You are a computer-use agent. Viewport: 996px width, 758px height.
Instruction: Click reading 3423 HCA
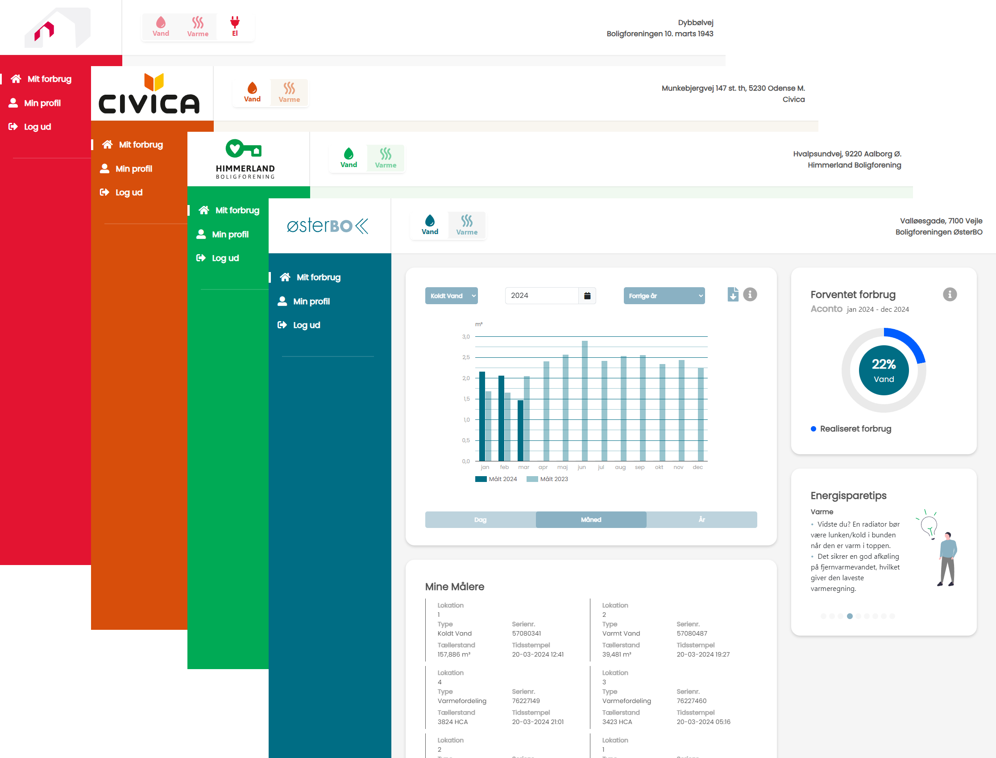(x=617, y=722)
